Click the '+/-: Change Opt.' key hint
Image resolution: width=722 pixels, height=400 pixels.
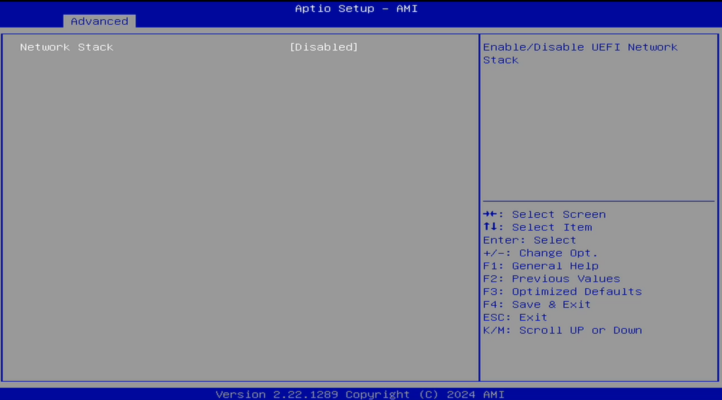click(x=540, y=253)
